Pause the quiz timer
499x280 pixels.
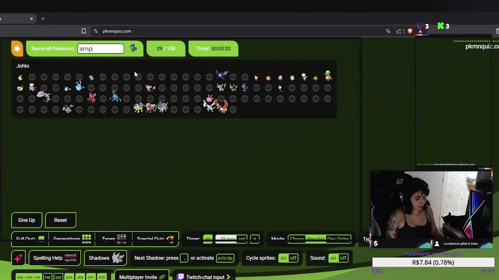(x=255, y=239)
